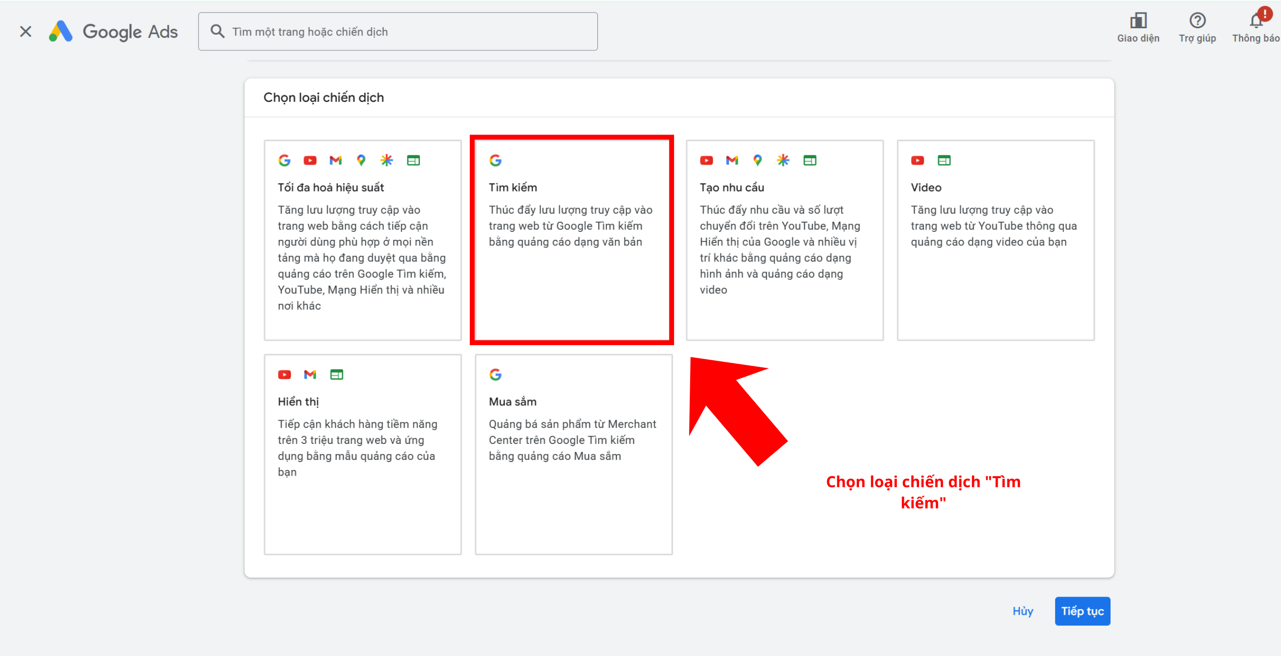Click Gmail icon in Tối đa hoá hiệu suất card
This screenshot has width=1281, height=656.
click(x=336, y=160)
